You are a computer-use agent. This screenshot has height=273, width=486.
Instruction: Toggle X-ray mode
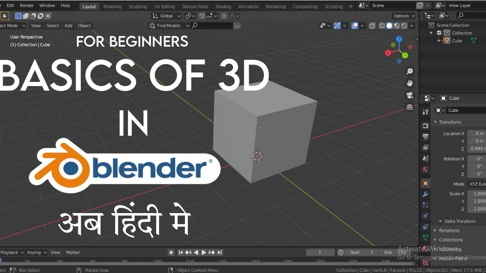click(x=372, y=26)
